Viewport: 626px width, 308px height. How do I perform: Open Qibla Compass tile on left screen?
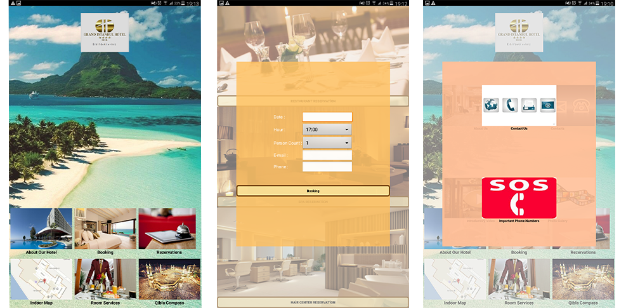coord(169,279)
